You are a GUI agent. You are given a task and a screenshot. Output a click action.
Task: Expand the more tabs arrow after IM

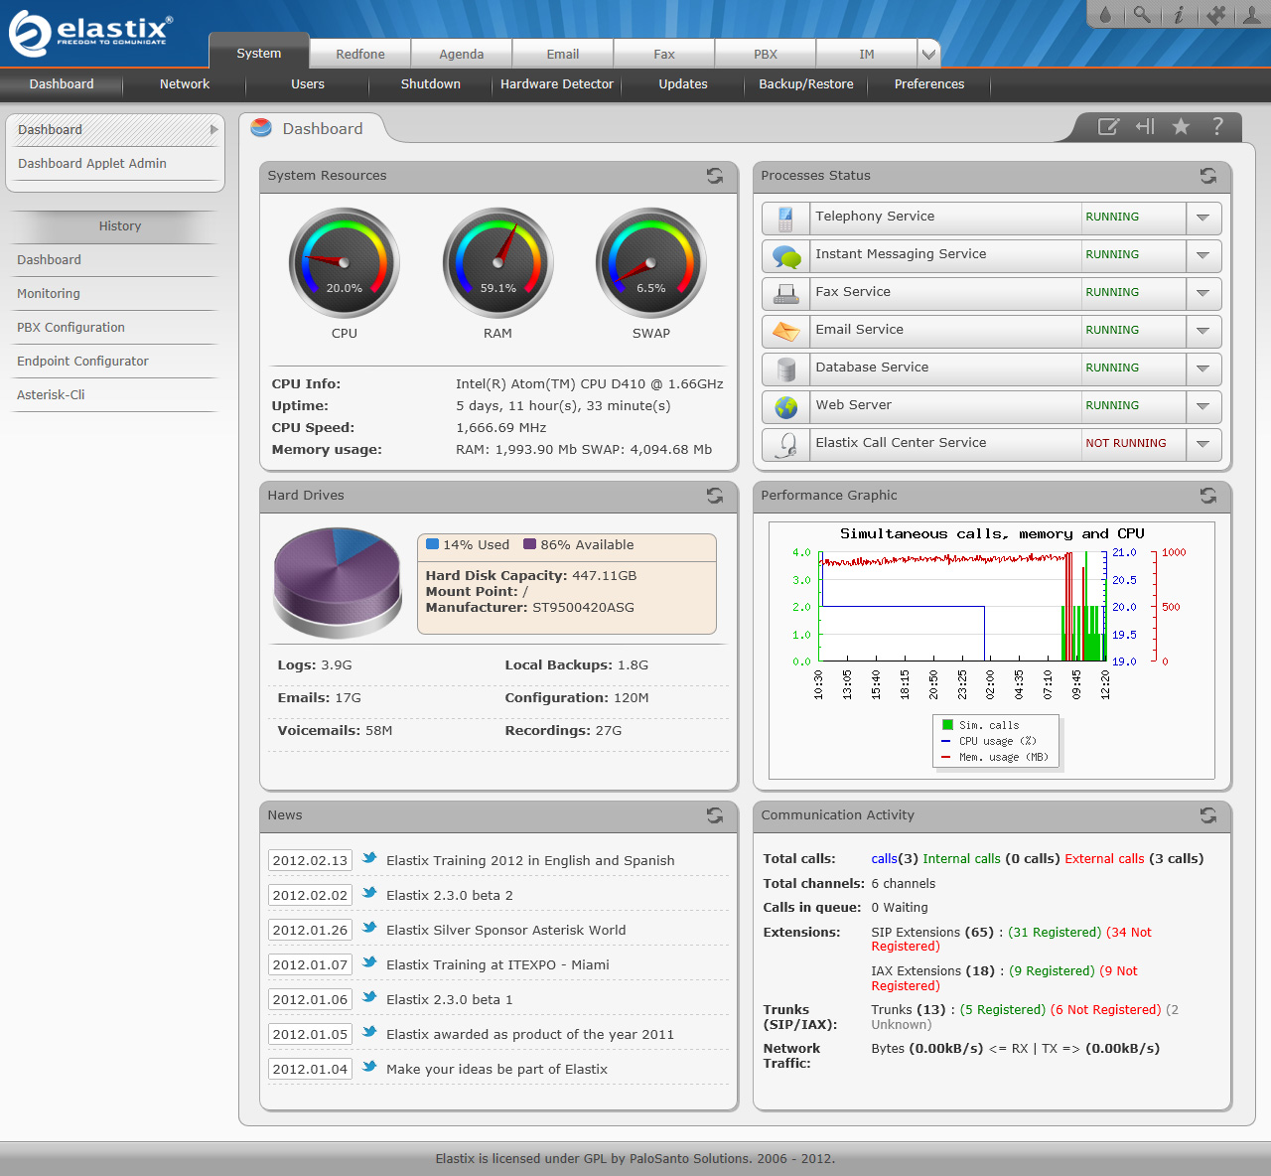(x=927, y=55)
